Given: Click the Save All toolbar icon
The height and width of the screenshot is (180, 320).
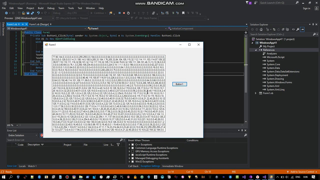Looking at the screenshot, I should pyautogui.click(x=32, y=13).
